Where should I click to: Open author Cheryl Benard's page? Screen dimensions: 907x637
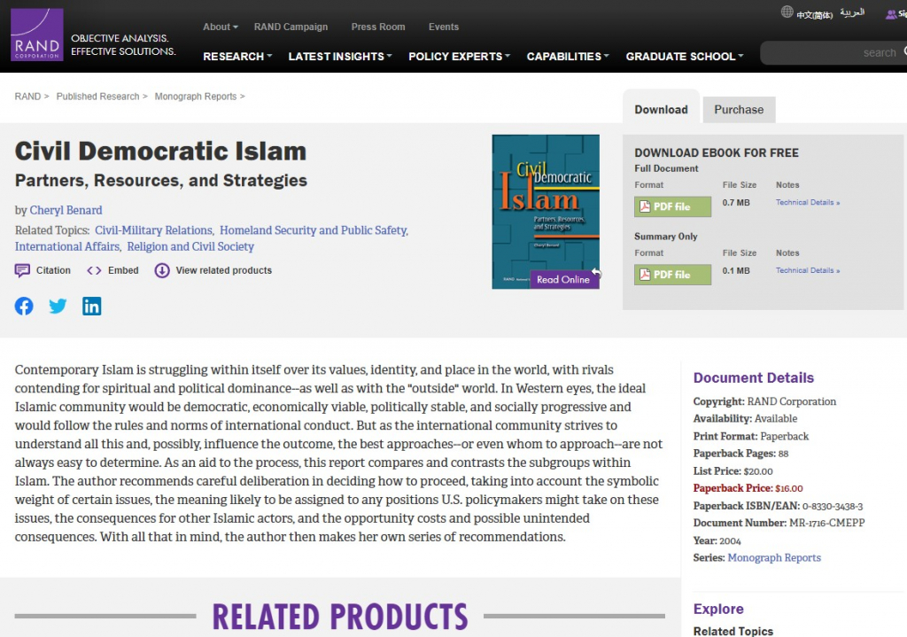tap(66, 210)
